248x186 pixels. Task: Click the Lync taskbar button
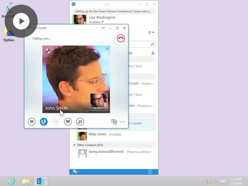coord(41,181)
